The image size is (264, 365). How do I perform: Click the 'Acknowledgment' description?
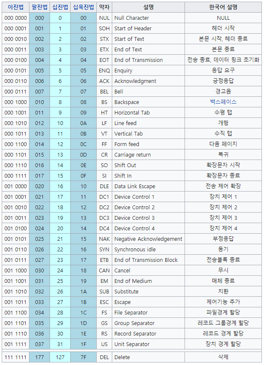(x=135, y=81)
